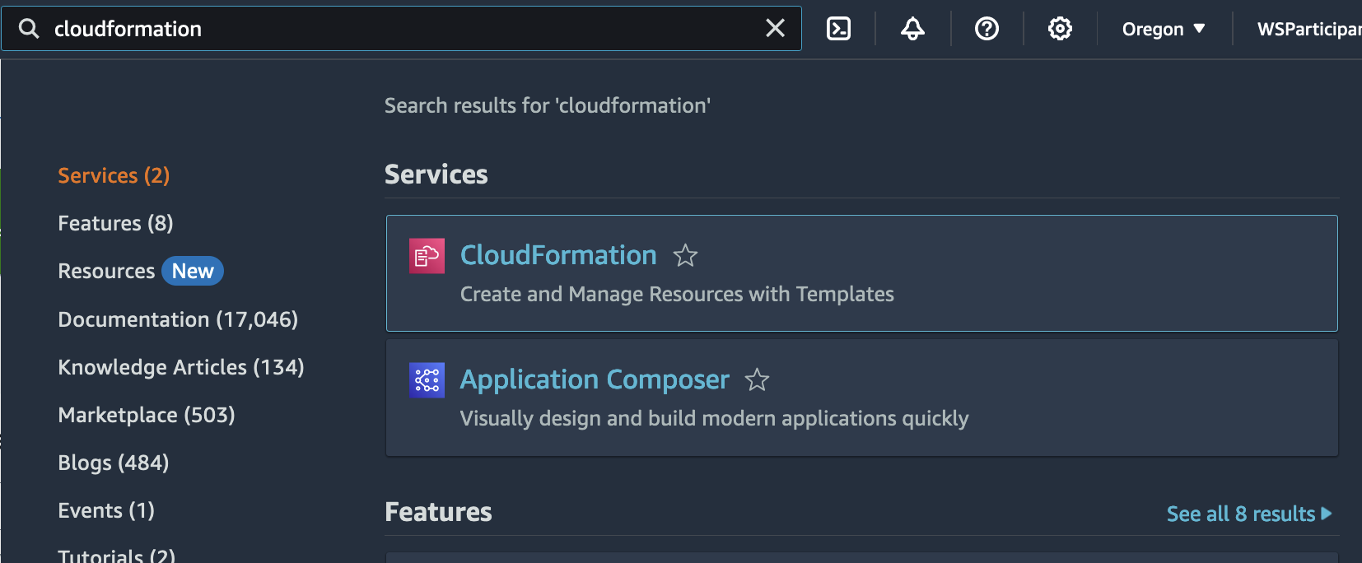The width and height of the screenshot is (1362, 563).
Task: Click the CloudFormation service icon
Action: point(427,256)
